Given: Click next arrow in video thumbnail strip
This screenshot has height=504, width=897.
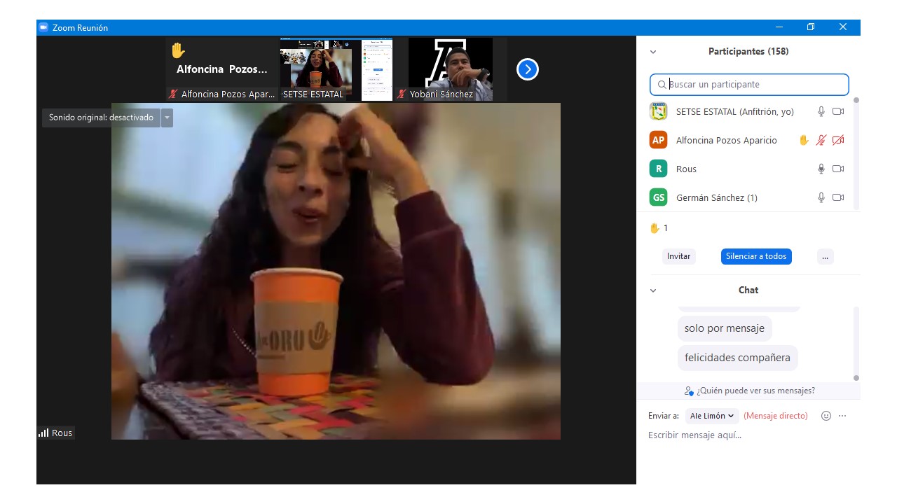Looking at the screenshot, I should (x=527, y=69).
